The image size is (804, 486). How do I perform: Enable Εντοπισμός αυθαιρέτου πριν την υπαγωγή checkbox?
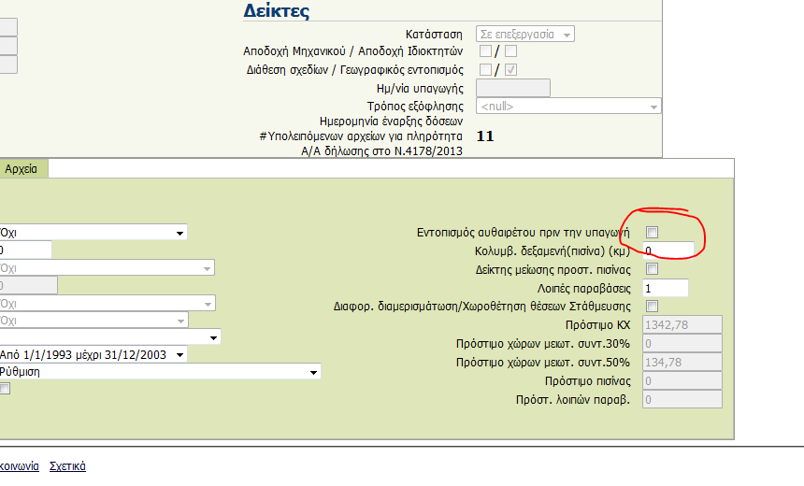click(653, 232)
